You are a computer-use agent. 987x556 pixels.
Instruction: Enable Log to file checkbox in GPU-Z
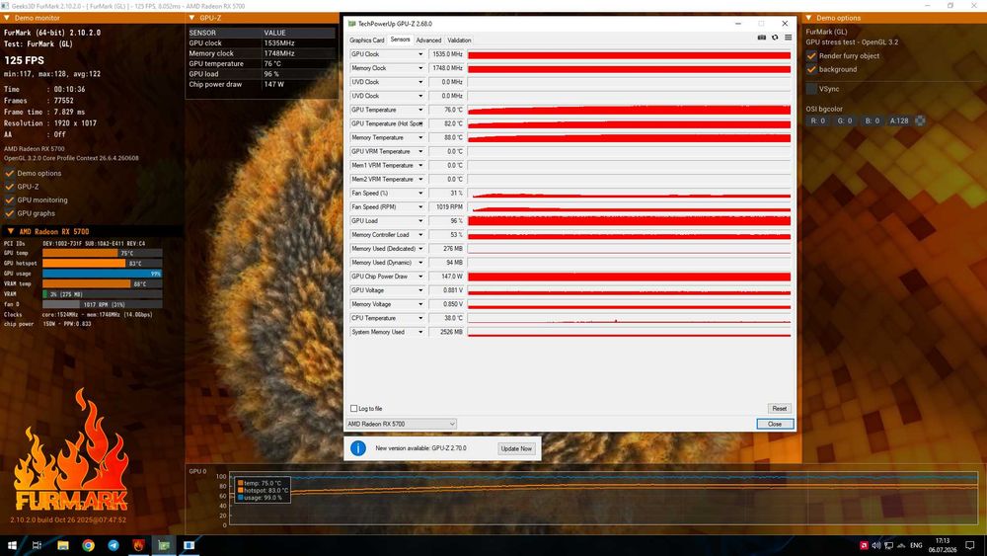click(x=353, y=409)
